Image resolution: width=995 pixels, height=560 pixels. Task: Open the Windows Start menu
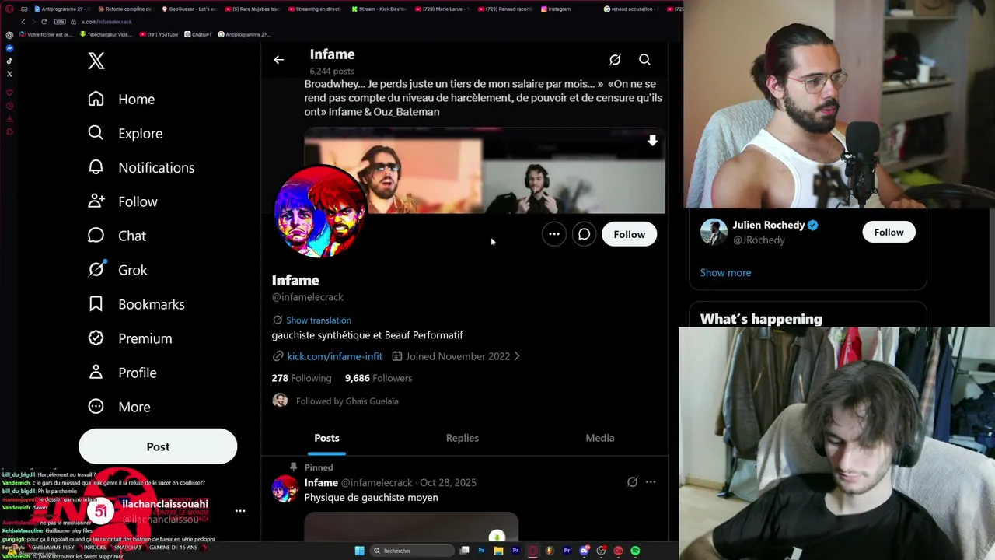click(359, 551)
